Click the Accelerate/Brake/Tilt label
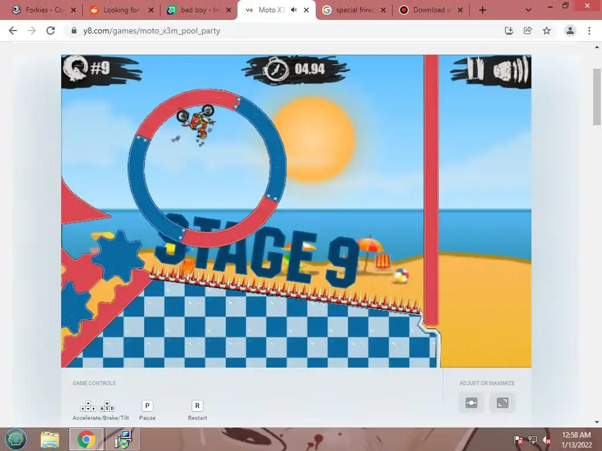 click(101, 418)
